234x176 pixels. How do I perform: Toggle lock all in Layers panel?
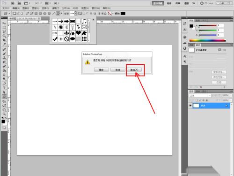click(x=207, y=100)
